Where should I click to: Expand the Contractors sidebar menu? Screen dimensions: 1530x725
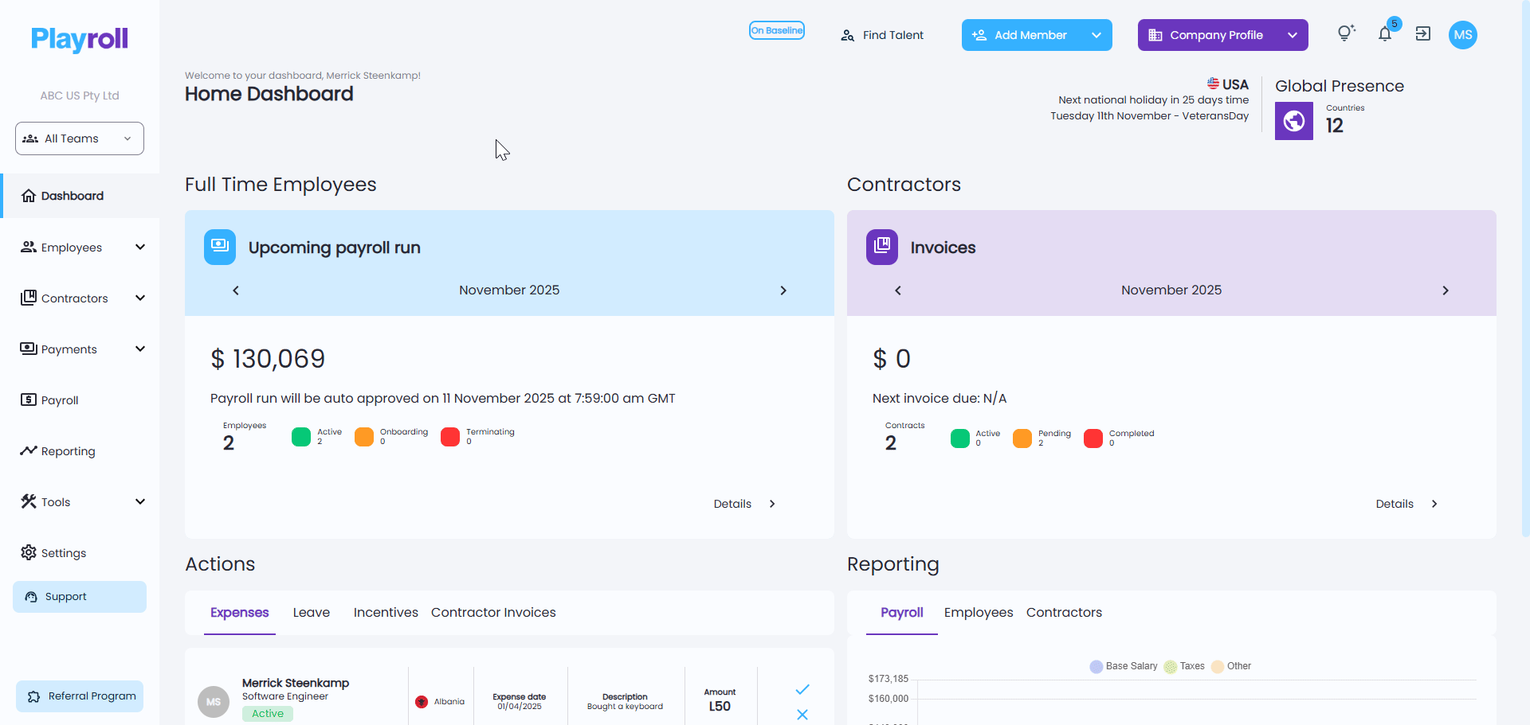[x=140, y=298]
